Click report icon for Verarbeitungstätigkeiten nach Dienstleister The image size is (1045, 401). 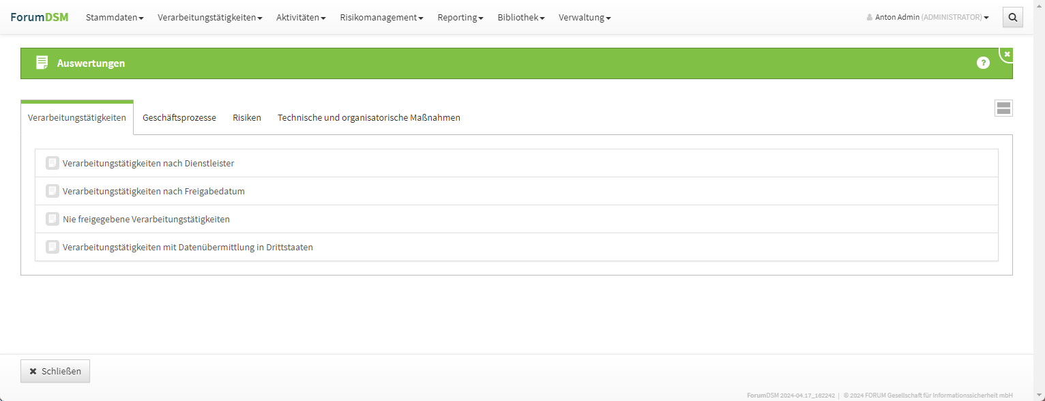[x=53, y=163]
